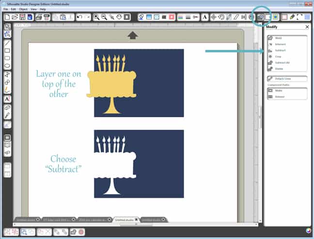314x239 pixels.
Task: Open Cut Settings blade icon
Action: click(292, 17)
